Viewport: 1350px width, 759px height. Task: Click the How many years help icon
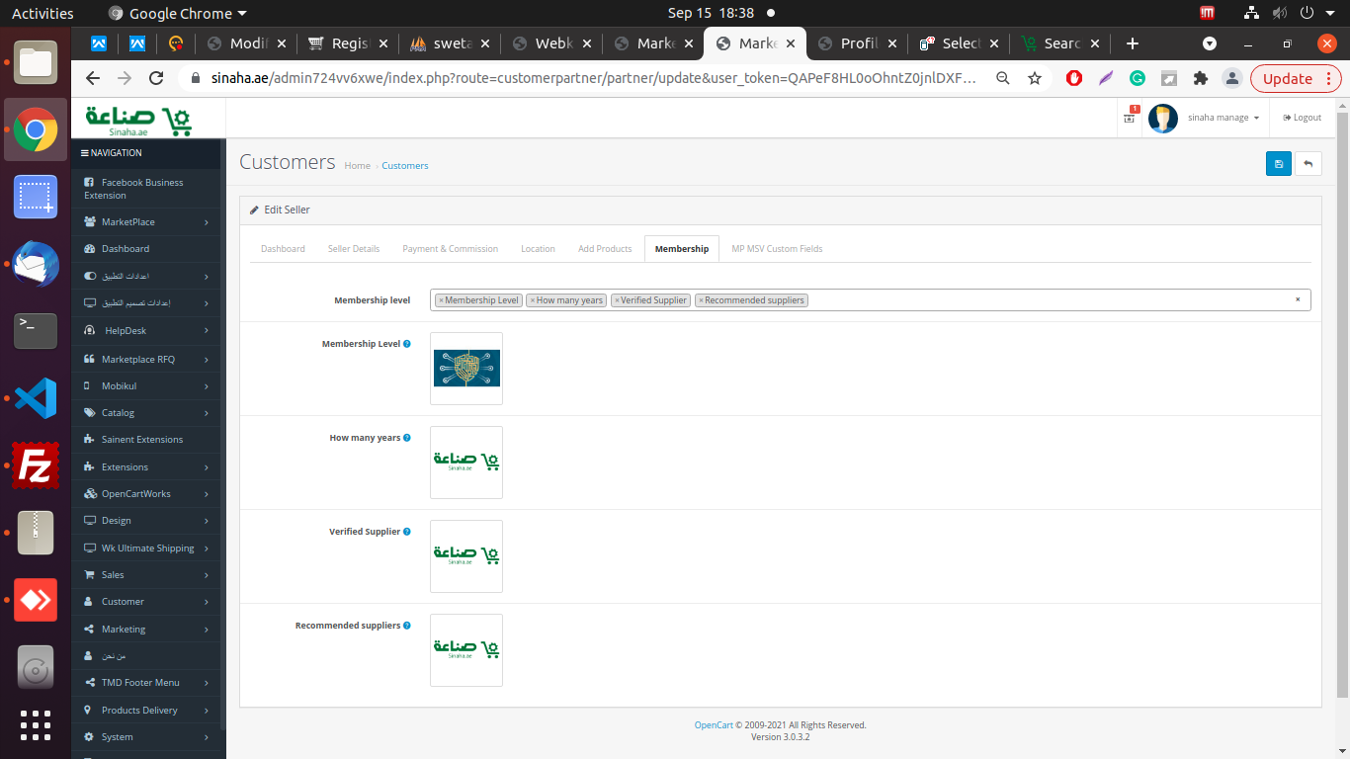[407, 438]
